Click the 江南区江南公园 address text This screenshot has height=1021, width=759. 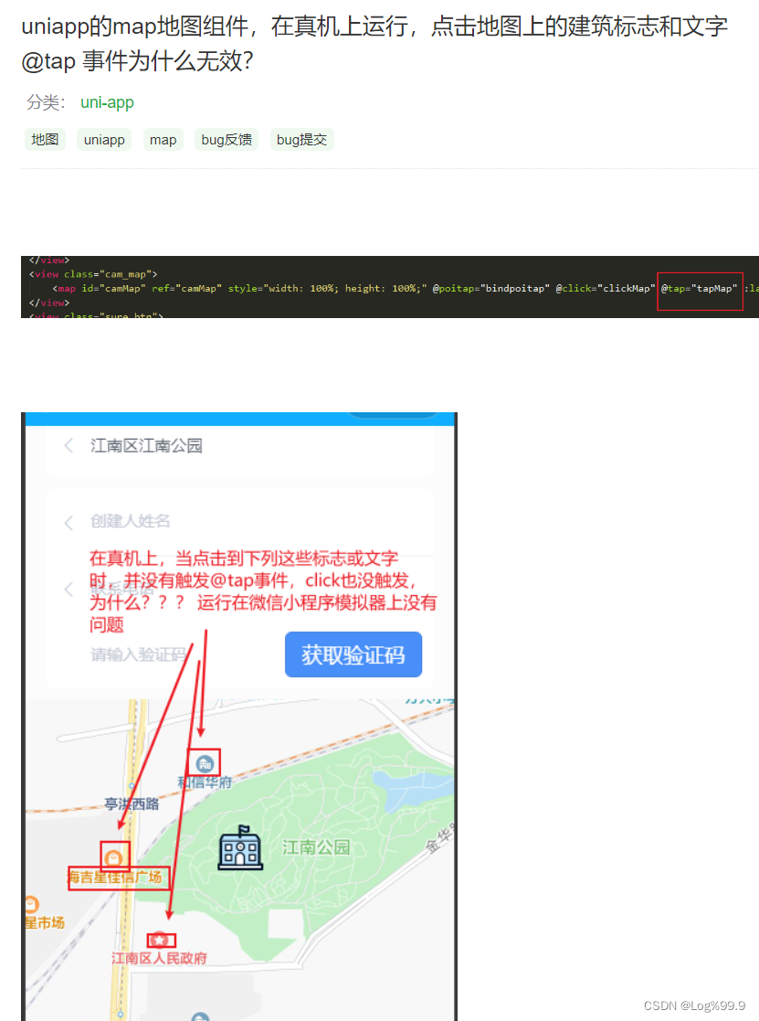pos(146,446)
